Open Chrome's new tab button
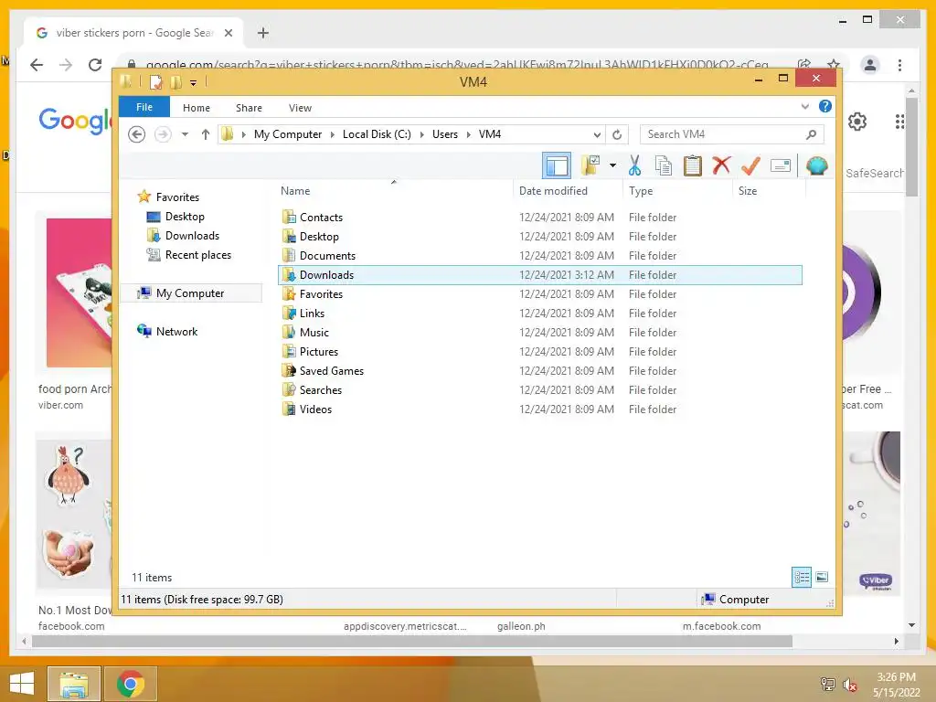 coord(262,33)
